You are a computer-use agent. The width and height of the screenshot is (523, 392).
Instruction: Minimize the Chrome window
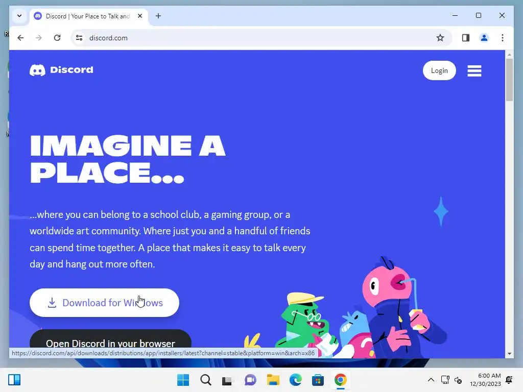coord(455,15)
